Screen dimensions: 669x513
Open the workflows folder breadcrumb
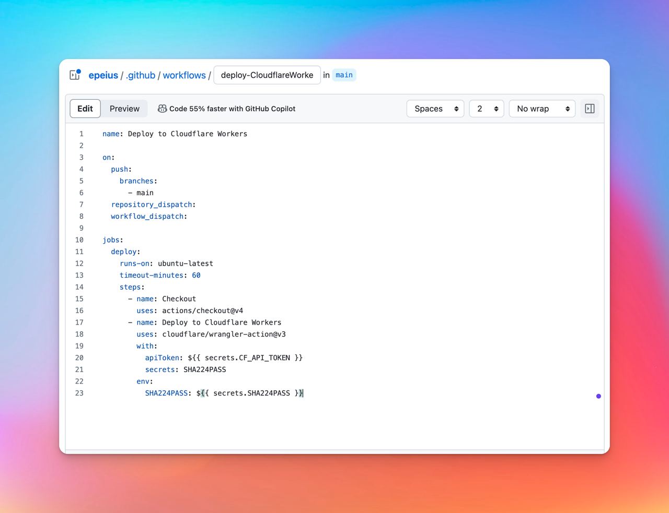[x=184, y=75]
